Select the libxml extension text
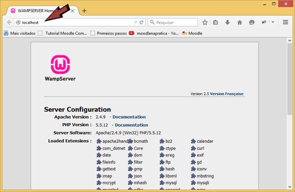The height and width of the screenshot is (192, 295). [171, 176]
